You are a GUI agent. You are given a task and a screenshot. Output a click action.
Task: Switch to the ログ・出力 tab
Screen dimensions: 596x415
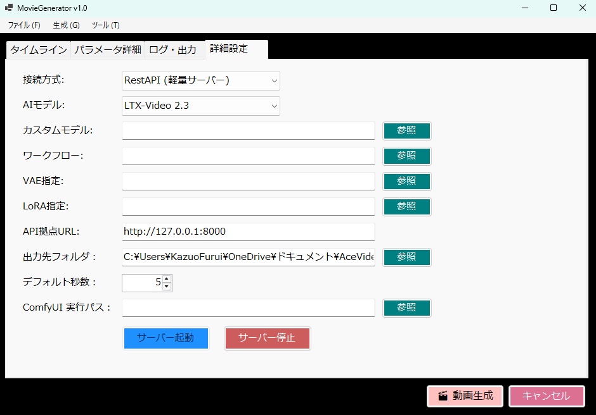click(174, 50)
